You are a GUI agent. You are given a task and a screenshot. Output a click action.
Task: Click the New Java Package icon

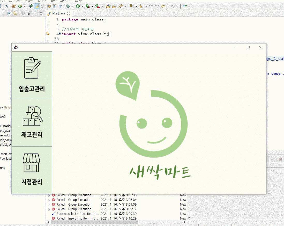pos(14,6)
